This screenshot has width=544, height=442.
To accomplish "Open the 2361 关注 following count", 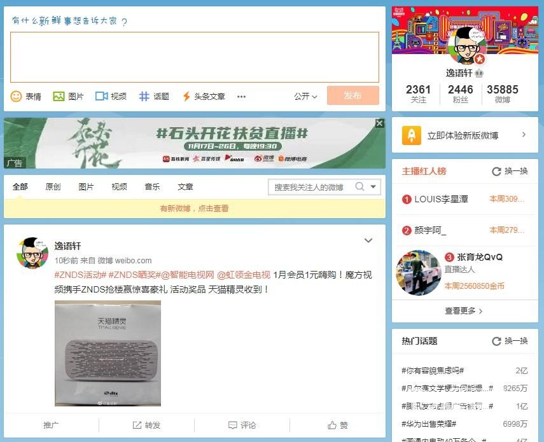I will coord(419,94).
